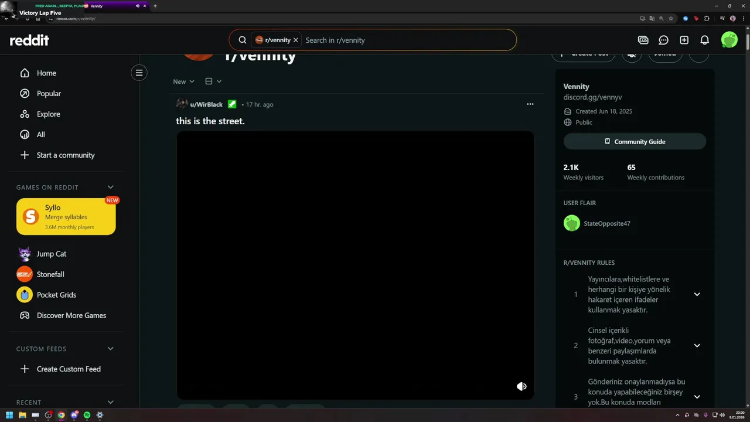Open the media controls icon in Chrome toolbar
Screen dimensions: 750x422
tap(722, 18)
